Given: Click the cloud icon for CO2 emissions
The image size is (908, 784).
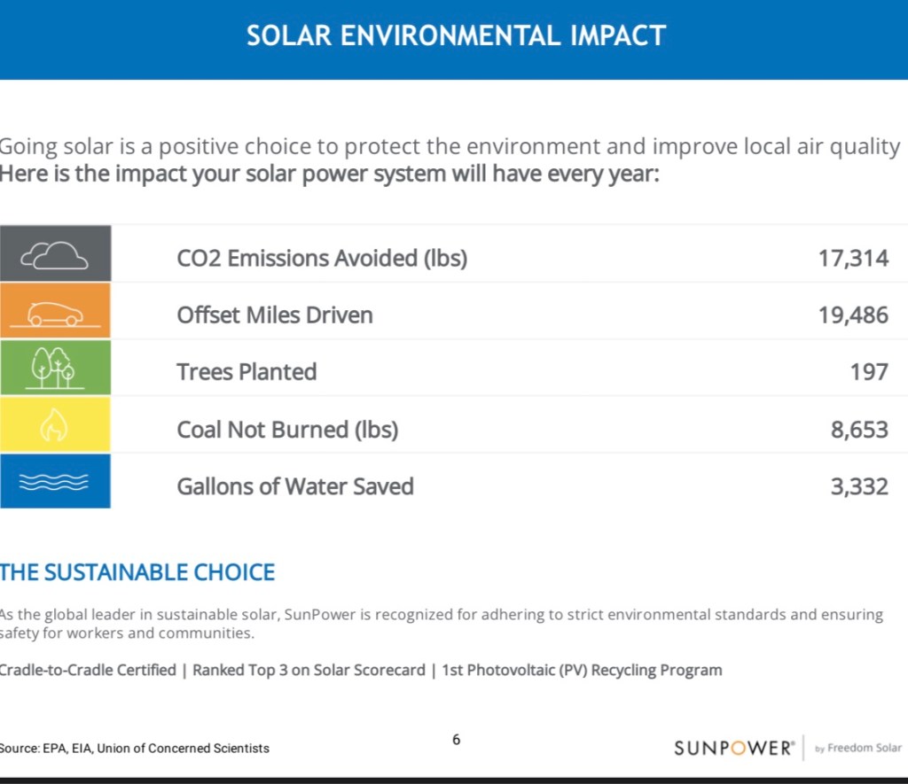Looking at the screenshot, I should click(55, 256).
